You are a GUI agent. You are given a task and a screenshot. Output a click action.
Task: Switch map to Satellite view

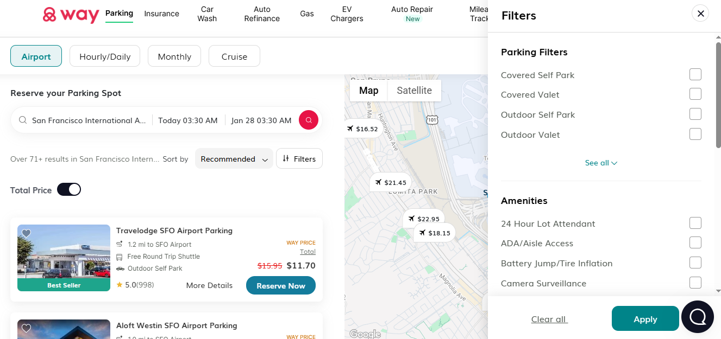[x=414, y=91]
